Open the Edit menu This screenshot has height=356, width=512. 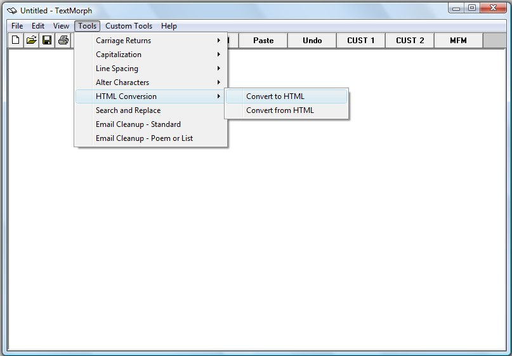(38, 26)
